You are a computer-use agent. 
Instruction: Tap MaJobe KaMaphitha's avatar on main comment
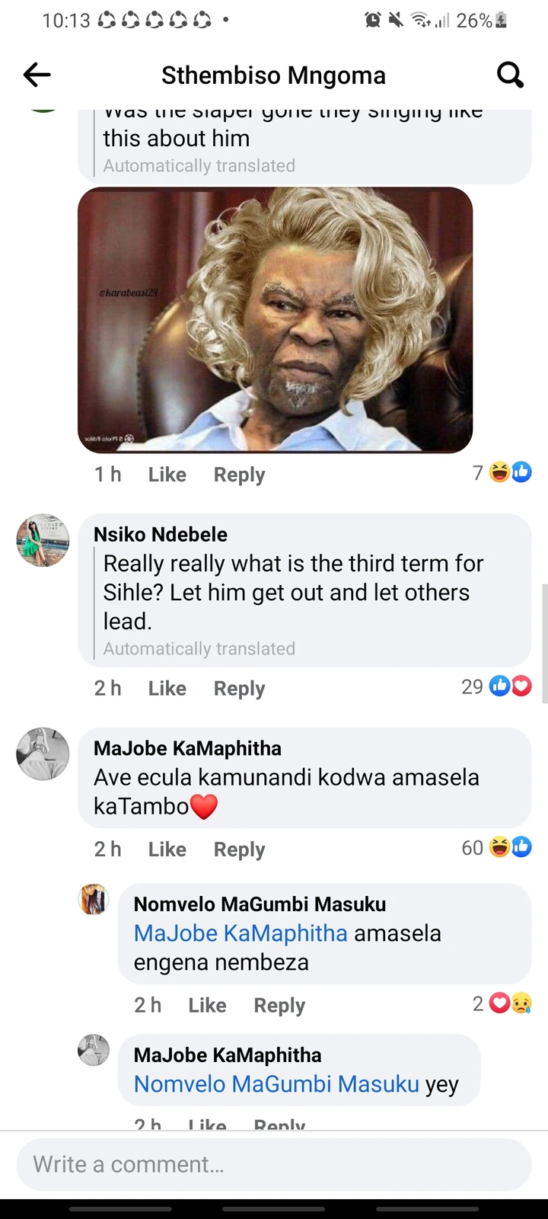click(43, 753)
